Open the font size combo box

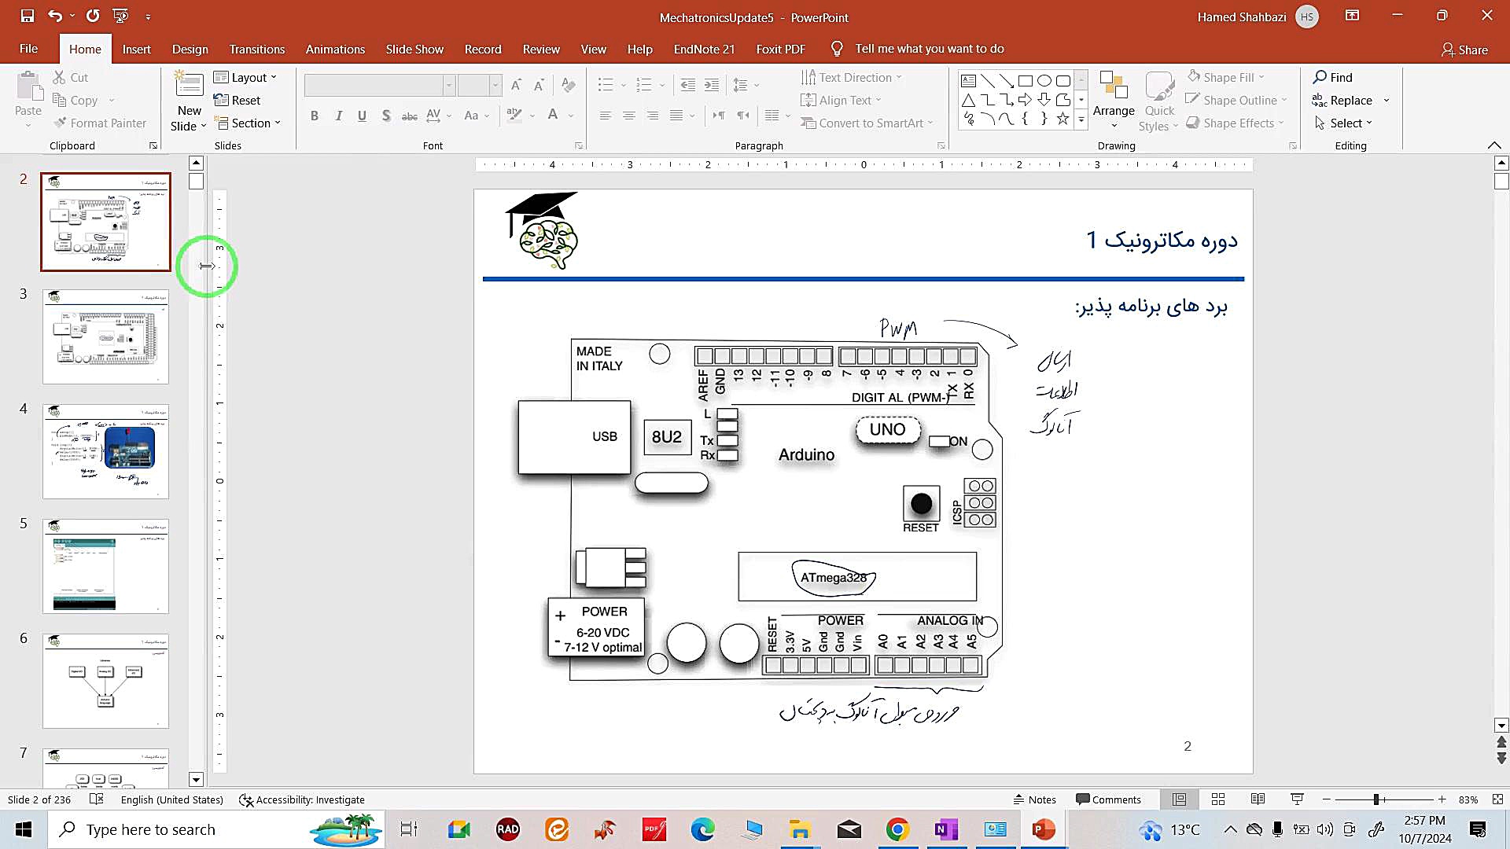point(480,85)
